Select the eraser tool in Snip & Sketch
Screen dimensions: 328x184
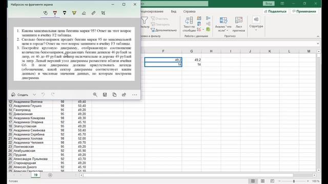84,13
